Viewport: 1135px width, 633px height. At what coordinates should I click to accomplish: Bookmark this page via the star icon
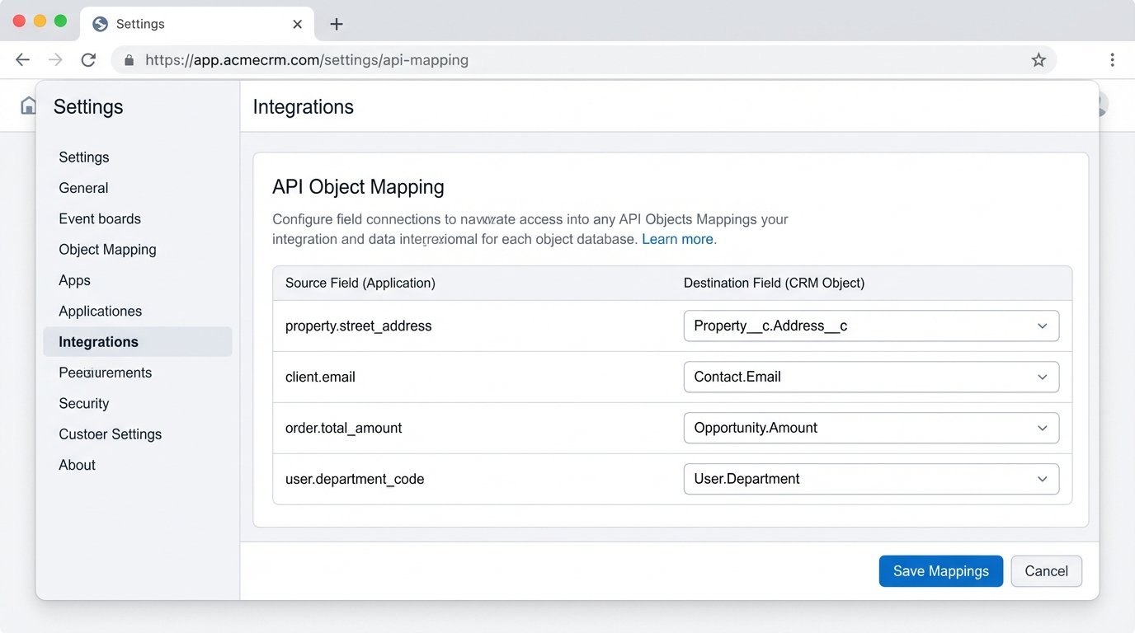(1038, 59)
